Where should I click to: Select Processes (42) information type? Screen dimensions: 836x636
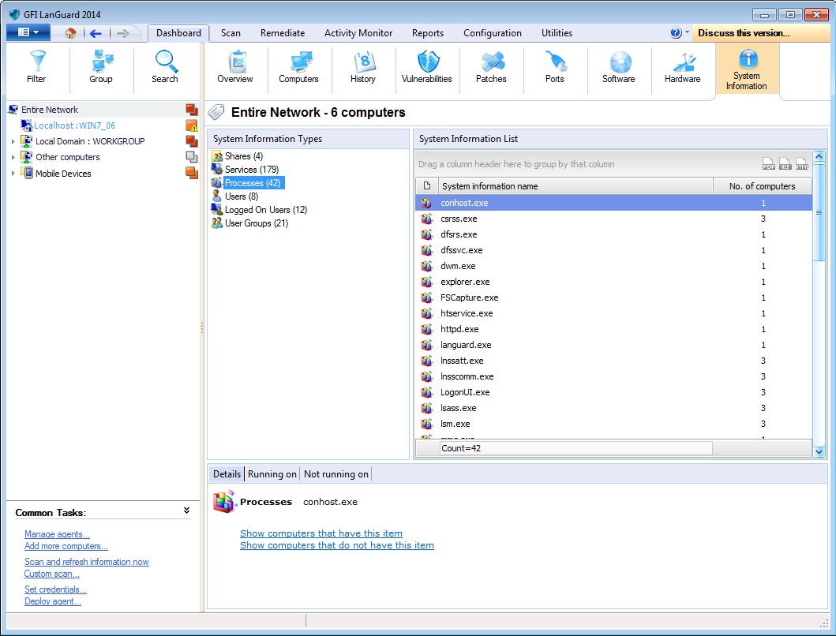click(253, 183)
